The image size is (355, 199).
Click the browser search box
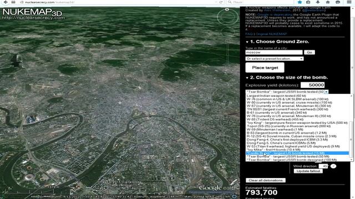tap(260, 2)
